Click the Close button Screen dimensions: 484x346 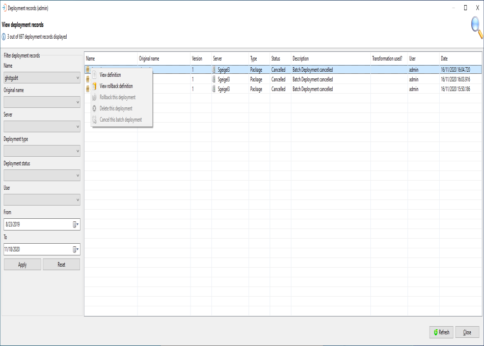tap(467, 332)
